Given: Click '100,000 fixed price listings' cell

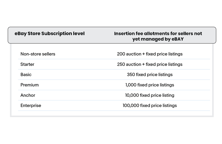Looking at the screenshot, I should 150,106.
